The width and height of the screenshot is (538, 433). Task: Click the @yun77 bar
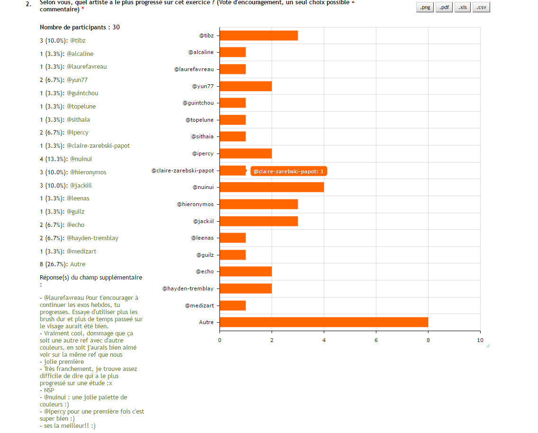[246, 86]
